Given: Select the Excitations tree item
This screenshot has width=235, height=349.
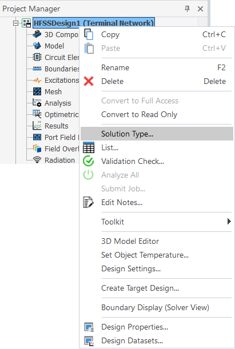Looking at the screenshot, I should tap(62, 80).
